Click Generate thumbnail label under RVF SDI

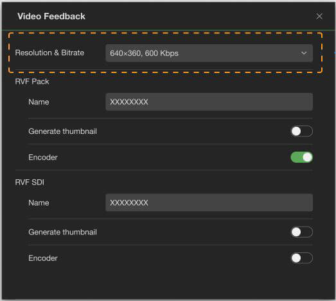pos(63,232)
